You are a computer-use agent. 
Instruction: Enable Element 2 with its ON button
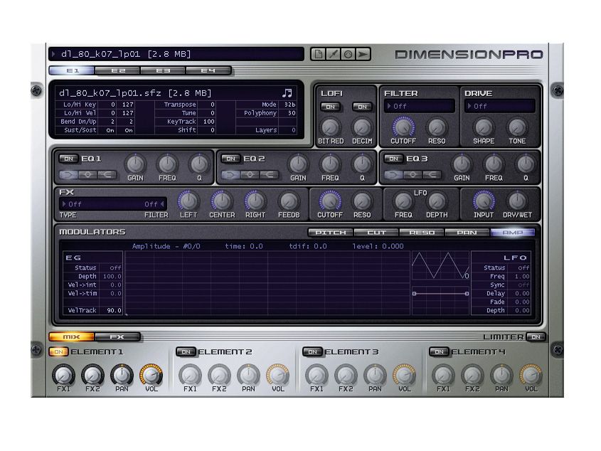point(186,351)
